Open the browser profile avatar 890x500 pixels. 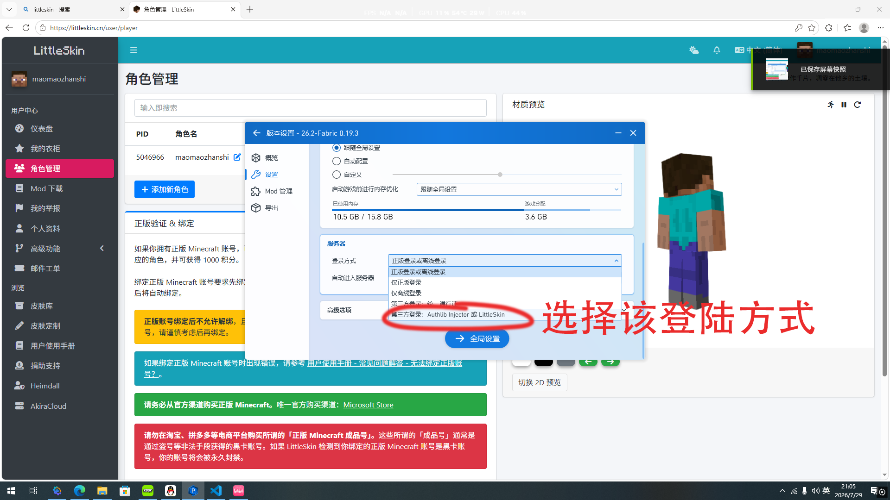coord(864,28)
